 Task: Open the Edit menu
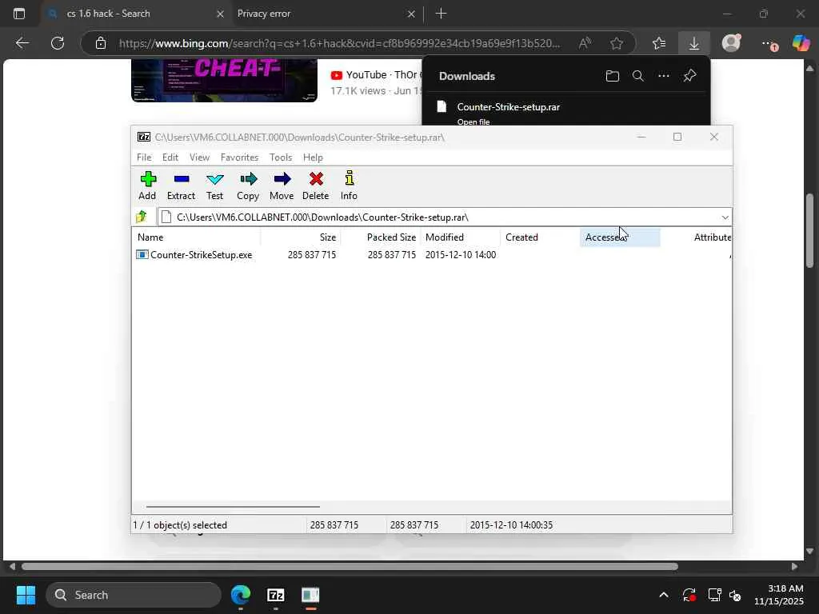[x=170, y=157]
